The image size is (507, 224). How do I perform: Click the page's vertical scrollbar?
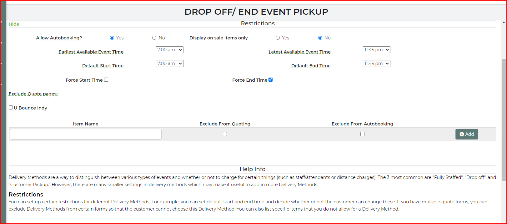pyautogui.click(x=503, y=119)
